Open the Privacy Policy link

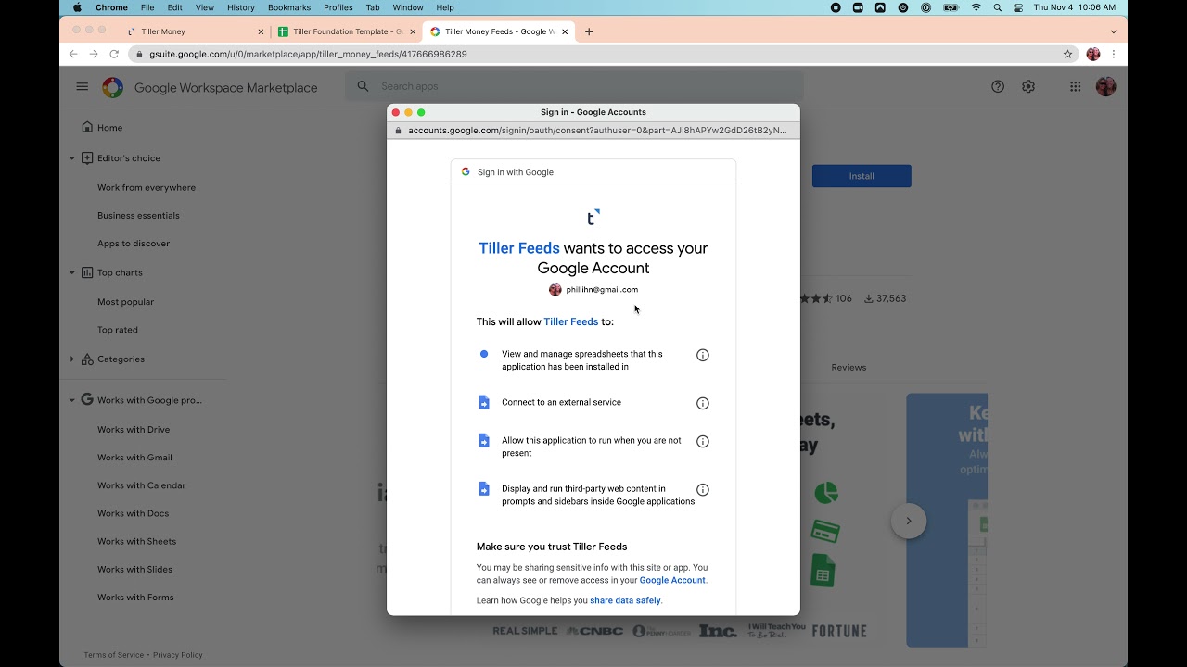click(177, 655)
